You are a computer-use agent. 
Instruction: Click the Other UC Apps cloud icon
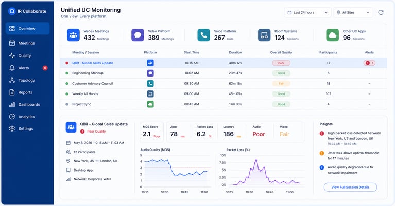pos(333,35)
